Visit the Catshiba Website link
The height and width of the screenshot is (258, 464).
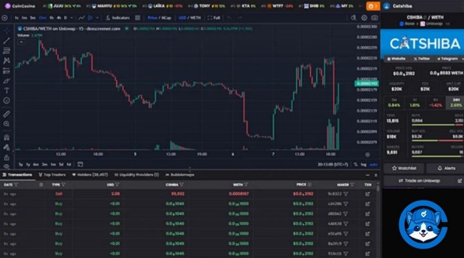(x=396, y=59)
